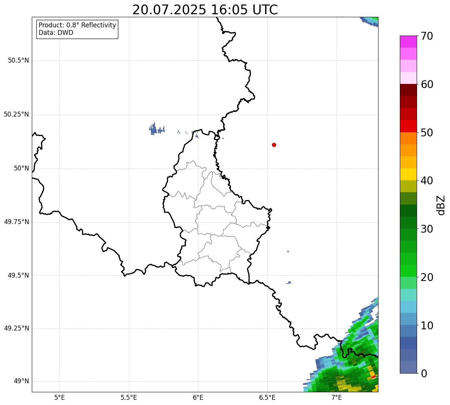The width and height of the screenshot is (450, 405).
Task: Click the 5°E longitude label
Action: 60,398
